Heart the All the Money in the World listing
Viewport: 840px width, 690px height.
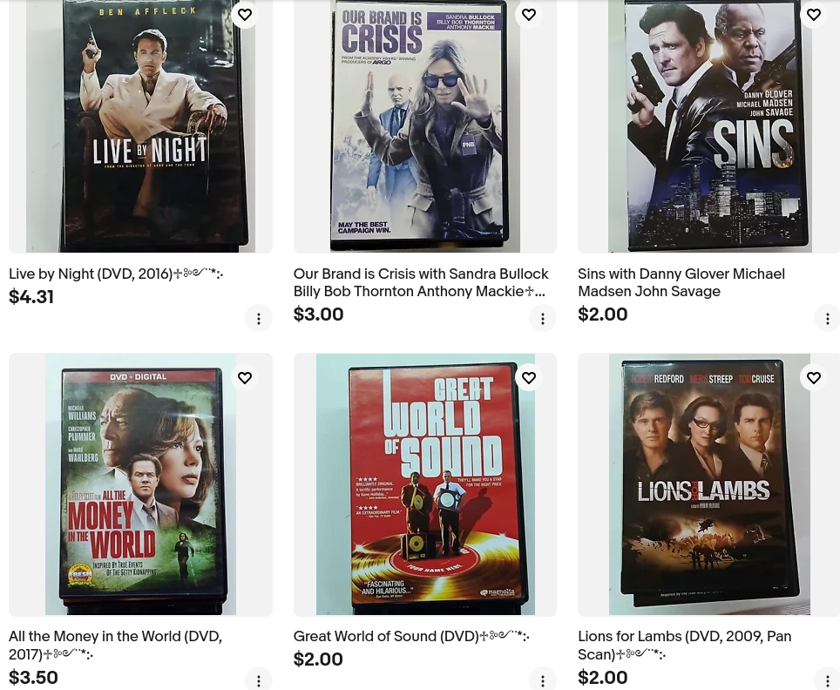pyautogui.click(x=245, y=378)
